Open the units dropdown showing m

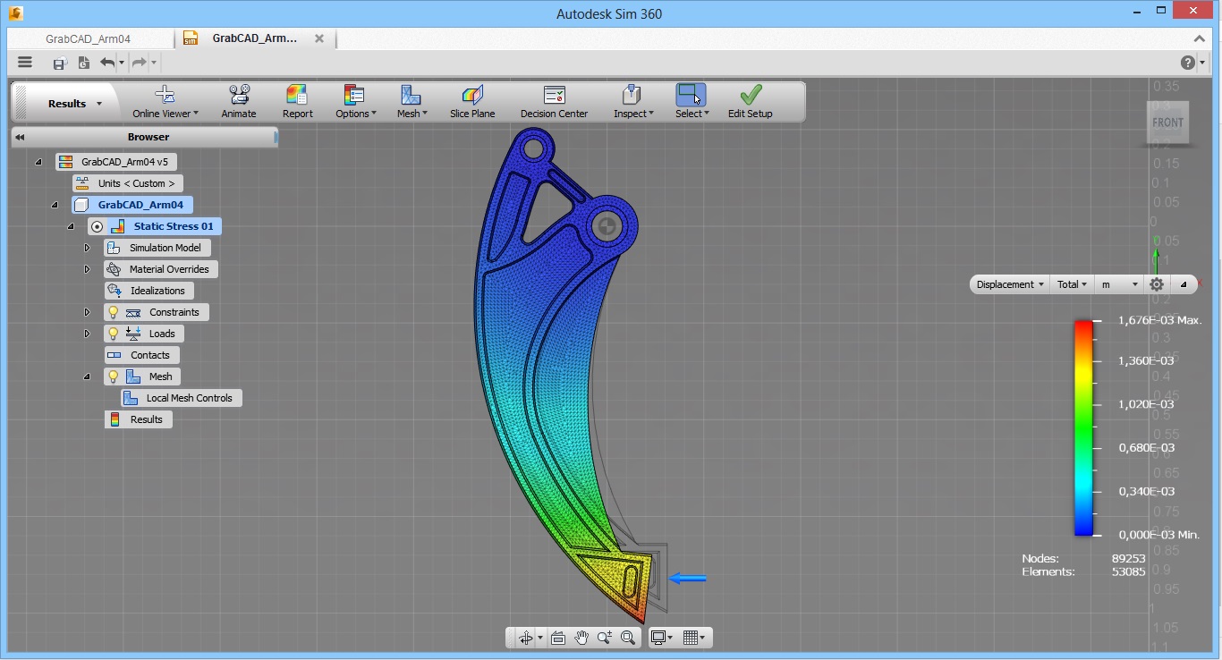click(1118, 284)
